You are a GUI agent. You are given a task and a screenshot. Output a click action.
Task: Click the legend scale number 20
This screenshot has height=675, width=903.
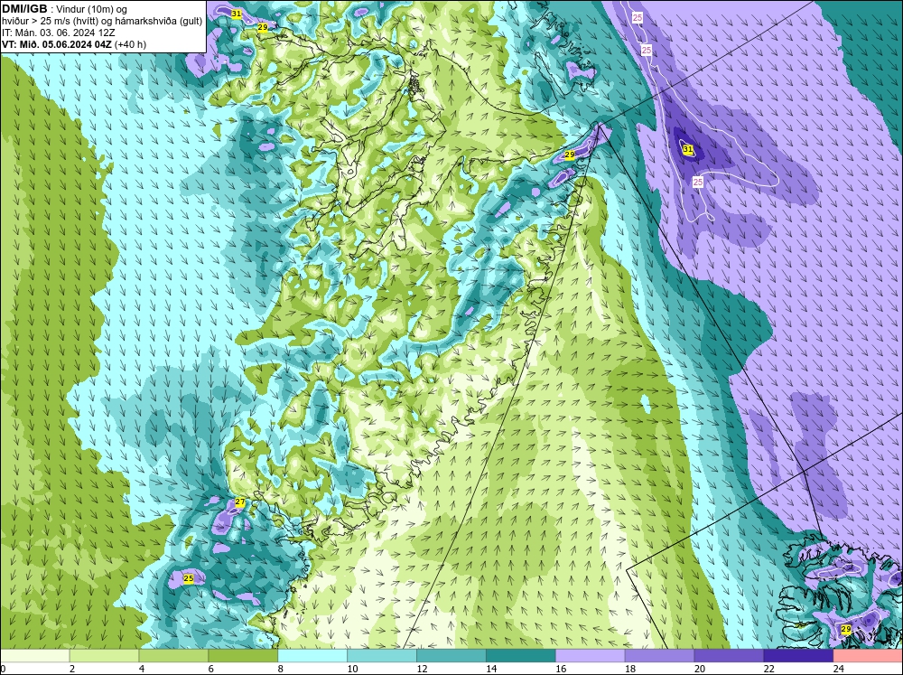click(700, 669)
